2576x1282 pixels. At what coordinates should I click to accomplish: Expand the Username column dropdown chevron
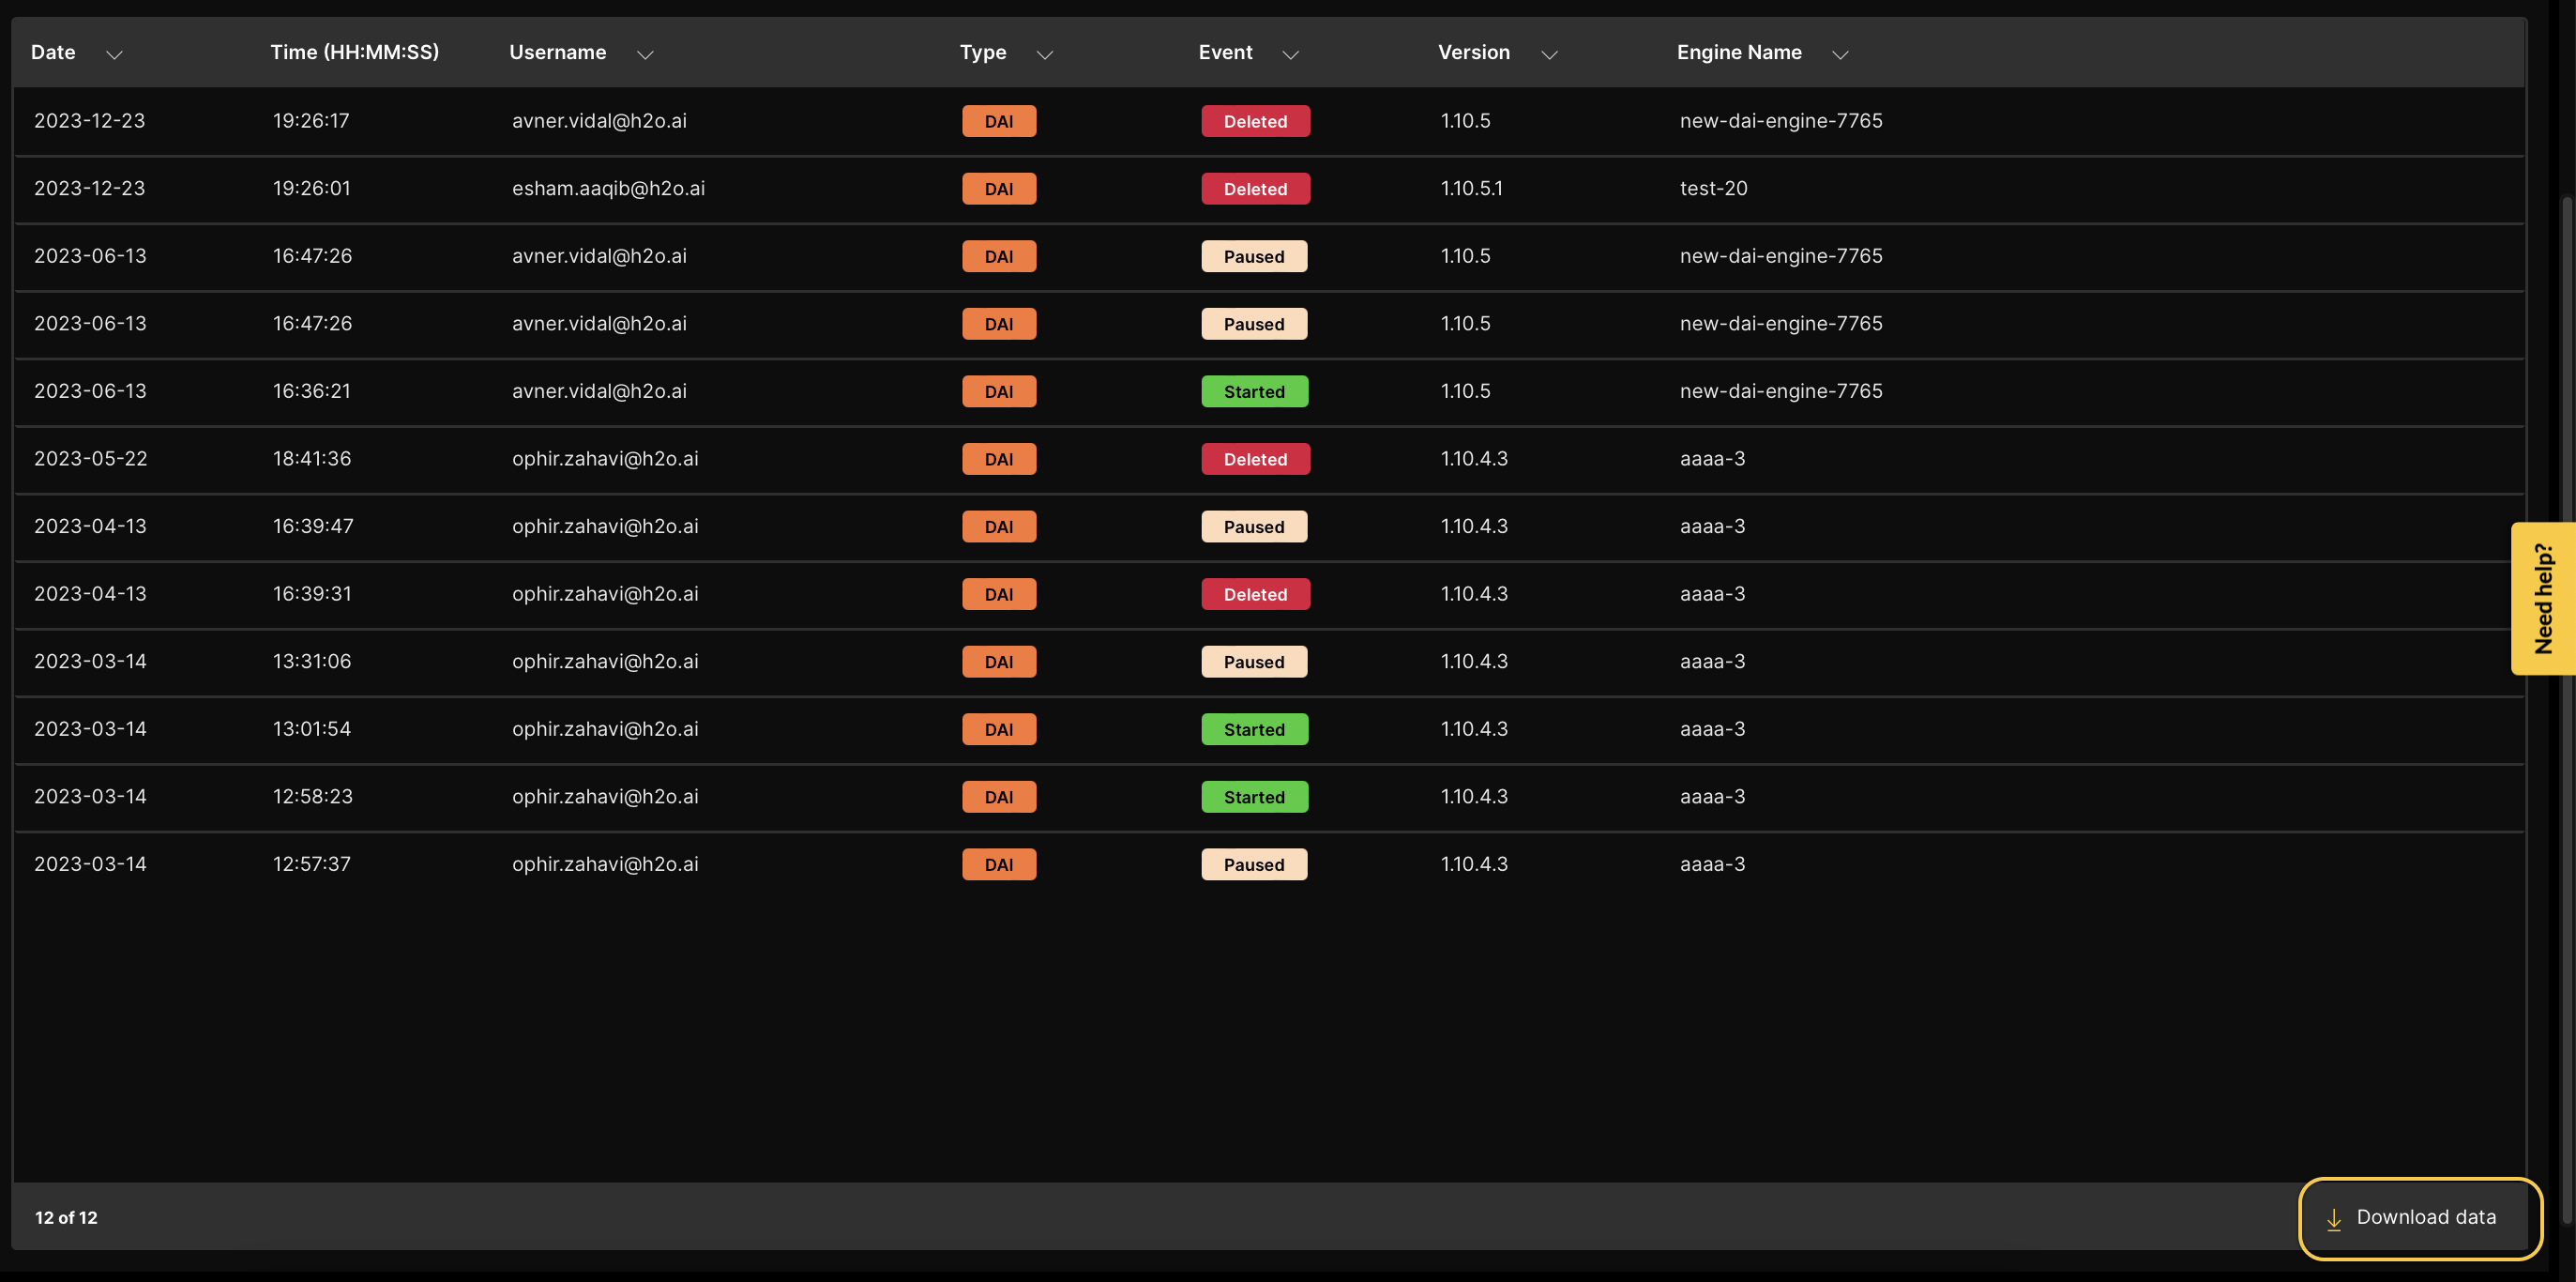(645, 55)
